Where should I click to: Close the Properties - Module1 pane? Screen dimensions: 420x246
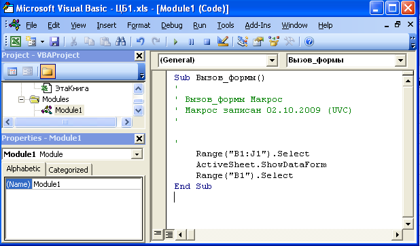[139, 139]
